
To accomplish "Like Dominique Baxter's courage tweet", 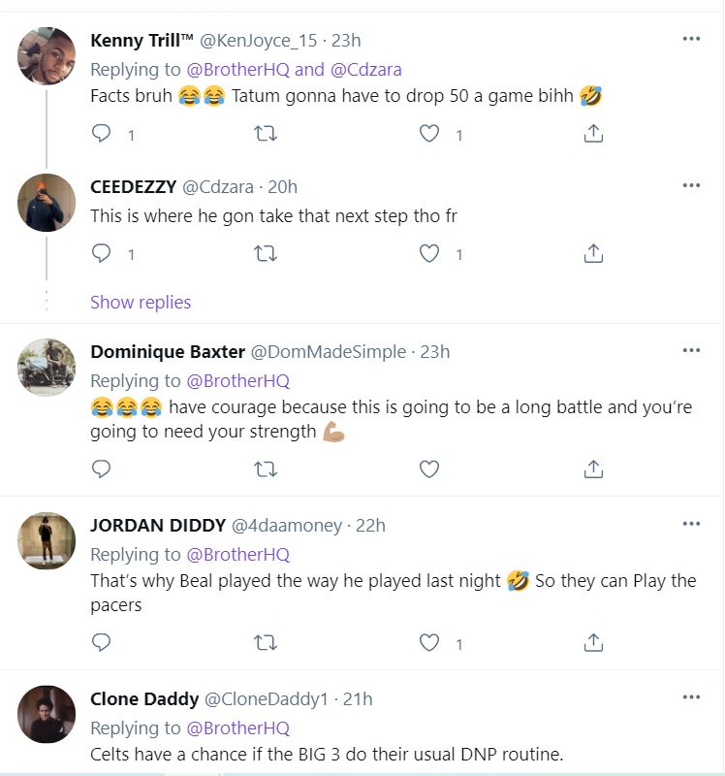I will point(429,469).
